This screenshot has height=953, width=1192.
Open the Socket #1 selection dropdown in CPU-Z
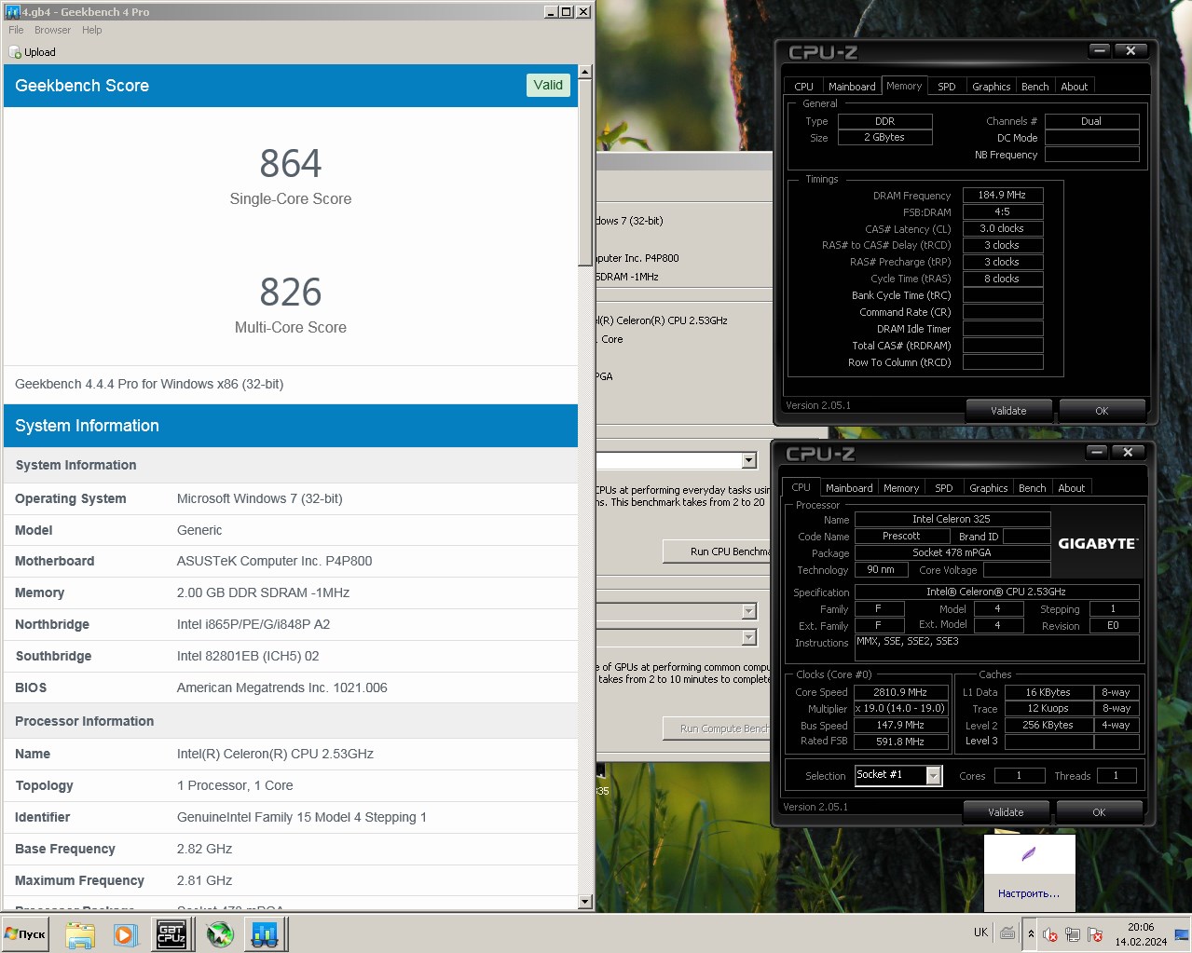pos(934,775)
